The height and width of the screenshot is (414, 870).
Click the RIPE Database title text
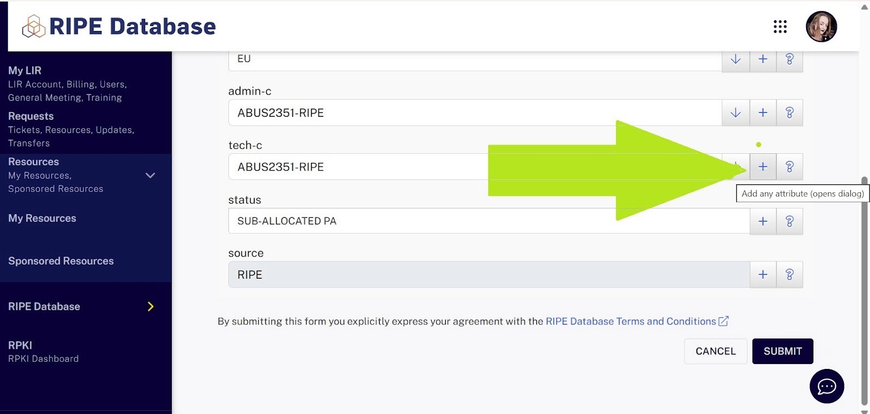point(132,26)
